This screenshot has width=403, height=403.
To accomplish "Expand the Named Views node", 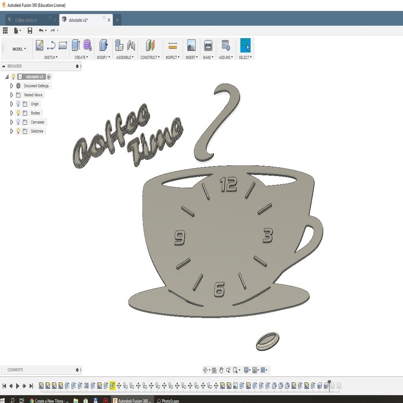I will click(x=11, y=95).
